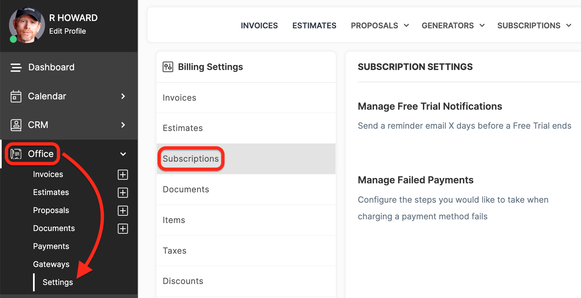Open the SUBSCRIPTIONS dropdown menu
Screen dimensions: 581x298
534,26
